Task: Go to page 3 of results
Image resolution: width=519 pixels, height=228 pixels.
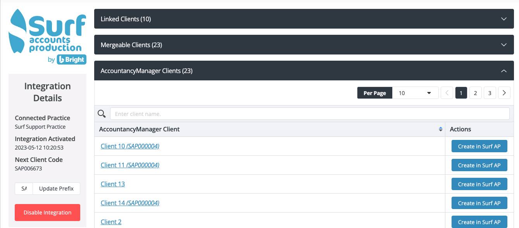Action: [x=490, y=93]
